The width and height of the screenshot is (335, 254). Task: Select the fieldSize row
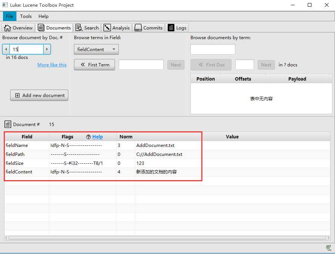(x=167, y=163)
